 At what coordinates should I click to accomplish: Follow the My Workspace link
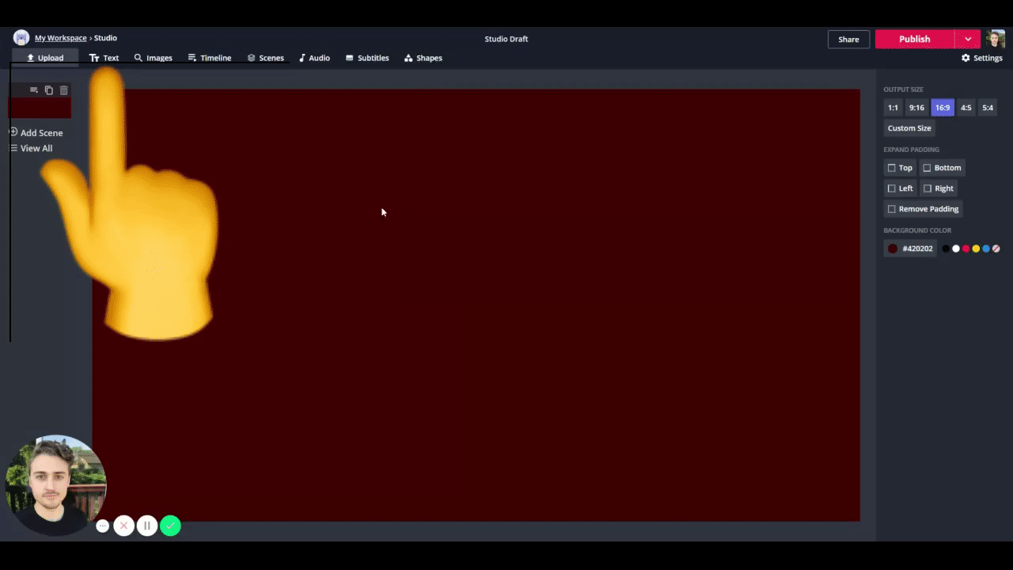click(x=60, y=38)
